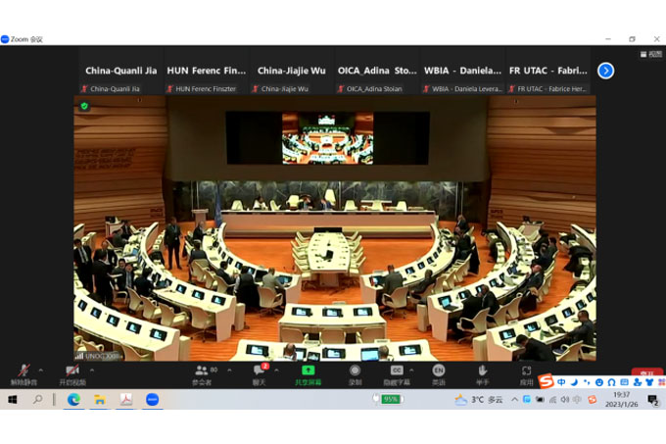Toggle Sogou moon half-width icon
Image resolution: width=666 pixels, height=444 pixels.
(x=574, y=382)
